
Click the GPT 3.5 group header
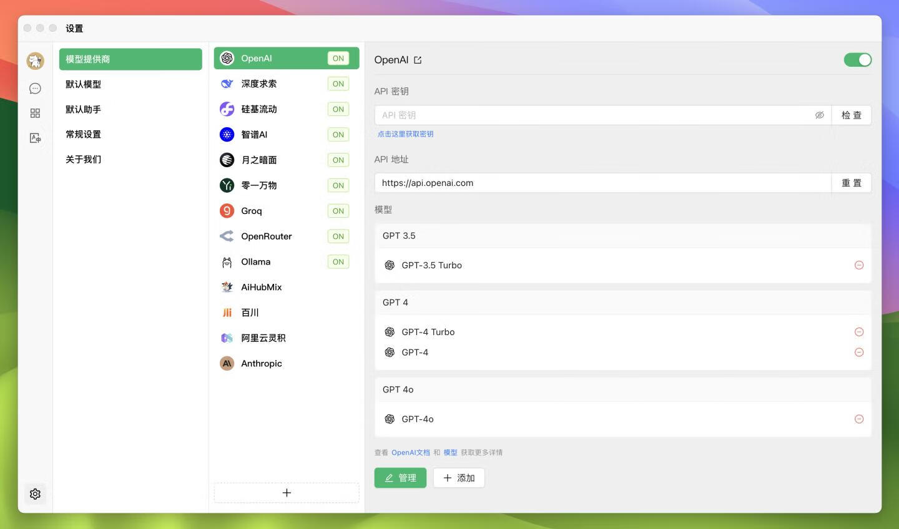click(622, 236)
